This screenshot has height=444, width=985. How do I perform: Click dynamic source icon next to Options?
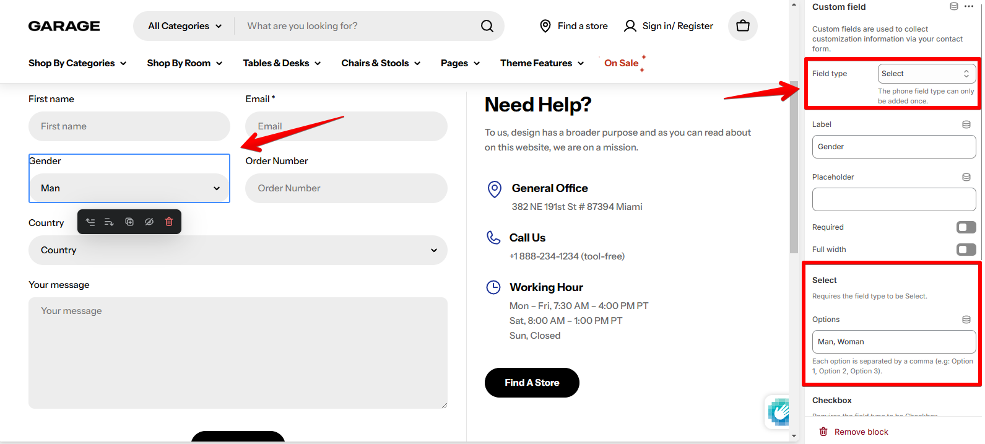point(966,320)
